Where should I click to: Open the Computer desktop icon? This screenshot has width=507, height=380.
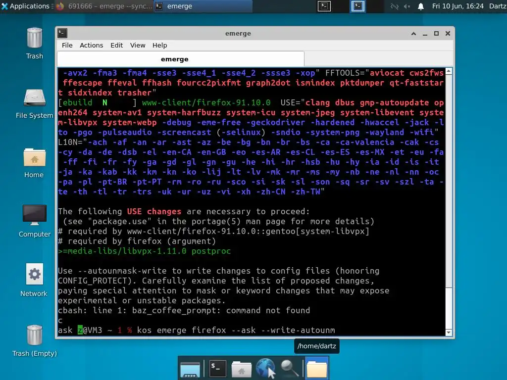tap(35, 221)
